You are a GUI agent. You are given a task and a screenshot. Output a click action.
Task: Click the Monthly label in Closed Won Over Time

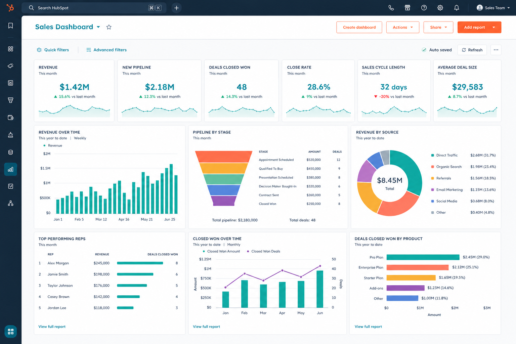point(234,245)
